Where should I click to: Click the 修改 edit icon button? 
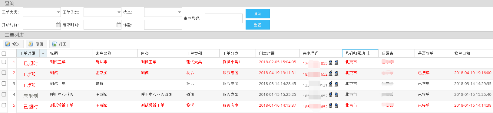coord(13,44)
